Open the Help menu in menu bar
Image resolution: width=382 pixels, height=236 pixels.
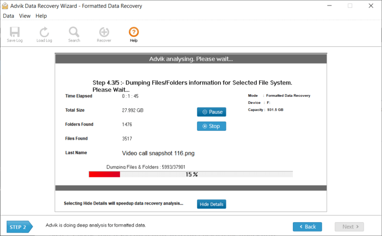click(x=41, y=16)
